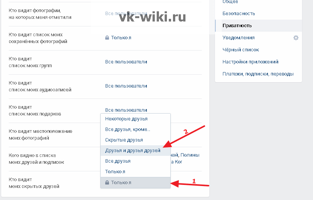This screenshot has height=200, width=313.
Task: Open privacy dropdown for my audio list
Action: point(126,86)
